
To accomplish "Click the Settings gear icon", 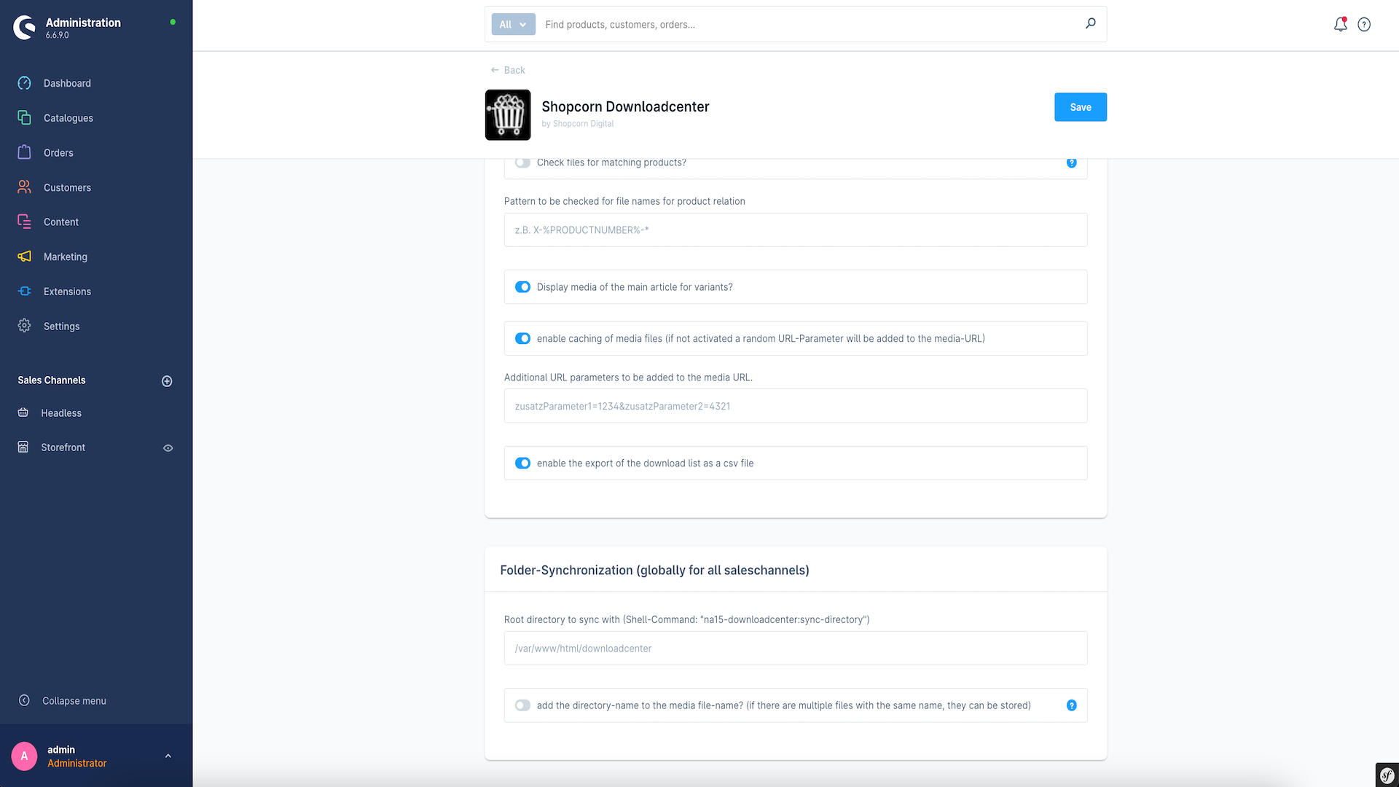I will (24, 326).
